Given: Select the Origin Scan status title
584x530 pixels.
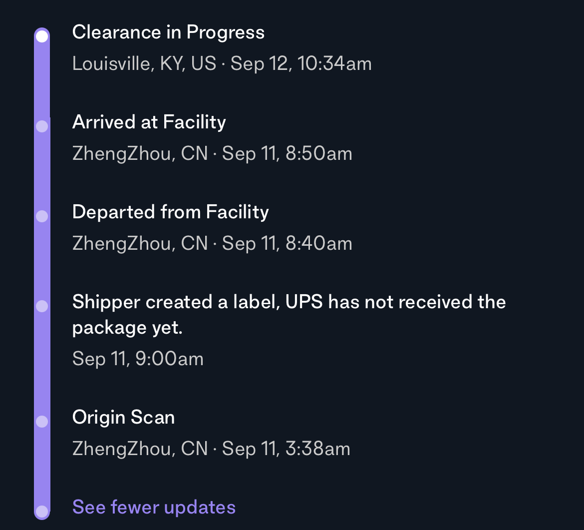Looking at the screenshot, I should 123,417.
